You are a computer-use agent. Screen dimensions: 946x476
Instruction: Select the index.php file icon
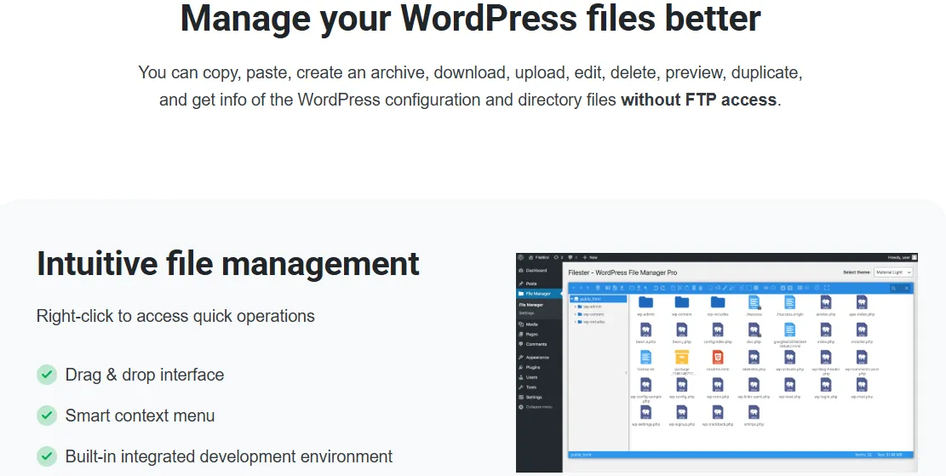pyautogui.click(x=825, y=330)
